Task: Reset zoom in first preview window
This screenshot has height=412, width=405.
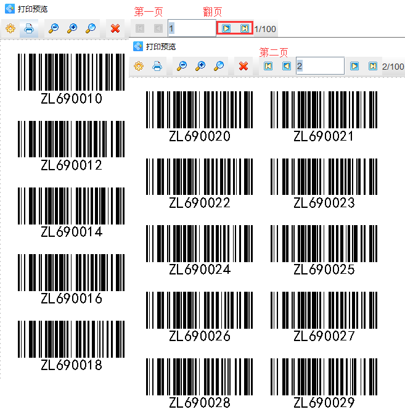Action: pyautogui.click(x=91, y=28)
